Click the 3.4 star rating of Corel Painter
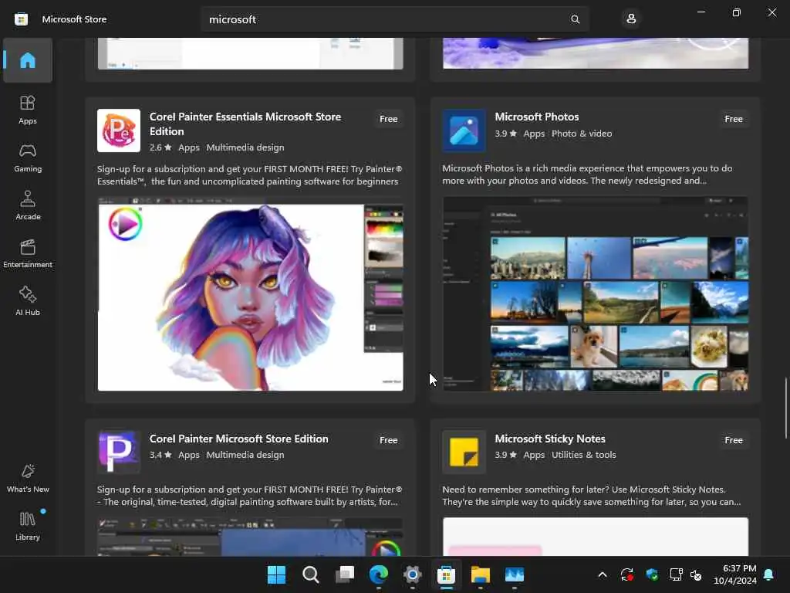This screenshot has height=593, width=790. click(160, 455)
